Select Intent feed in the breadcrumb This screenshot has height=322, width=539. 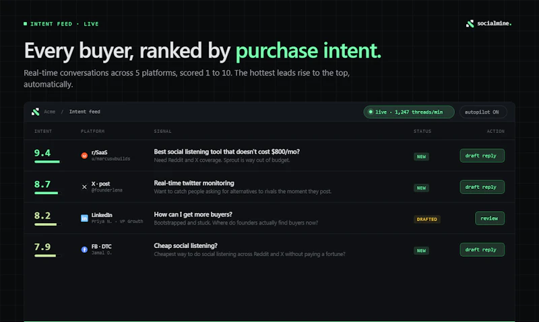click(x=85, y=112)
